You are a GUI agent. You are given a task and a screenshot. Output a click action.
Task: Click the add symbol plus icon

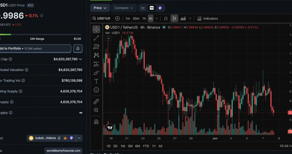pyautogui.click(x=117, y=18)
